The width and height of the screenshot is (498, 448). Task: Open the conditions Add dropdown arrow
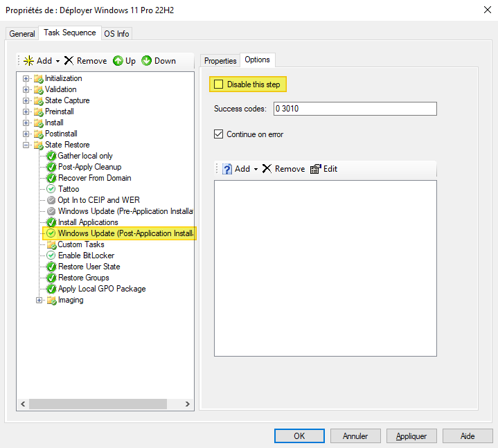(x=256, y=169)
